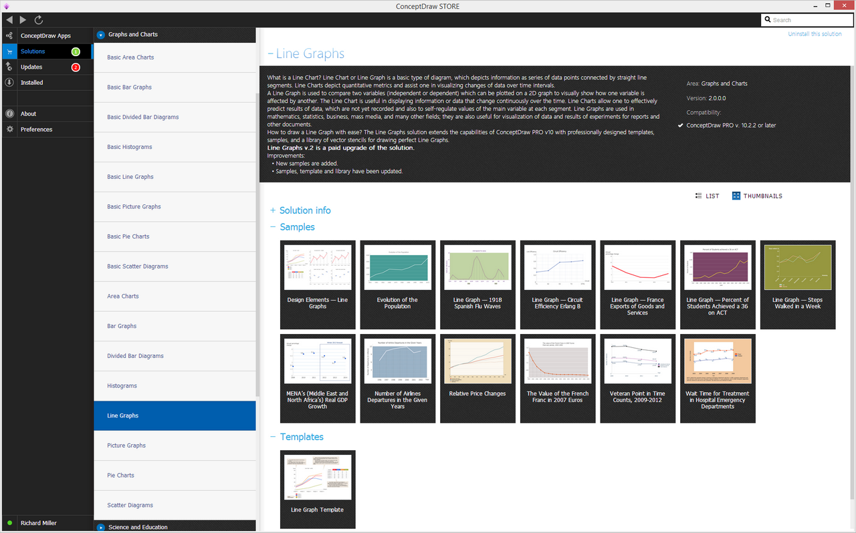
Task: Click the red Updates count badge
Action: (x=76, y=67)
